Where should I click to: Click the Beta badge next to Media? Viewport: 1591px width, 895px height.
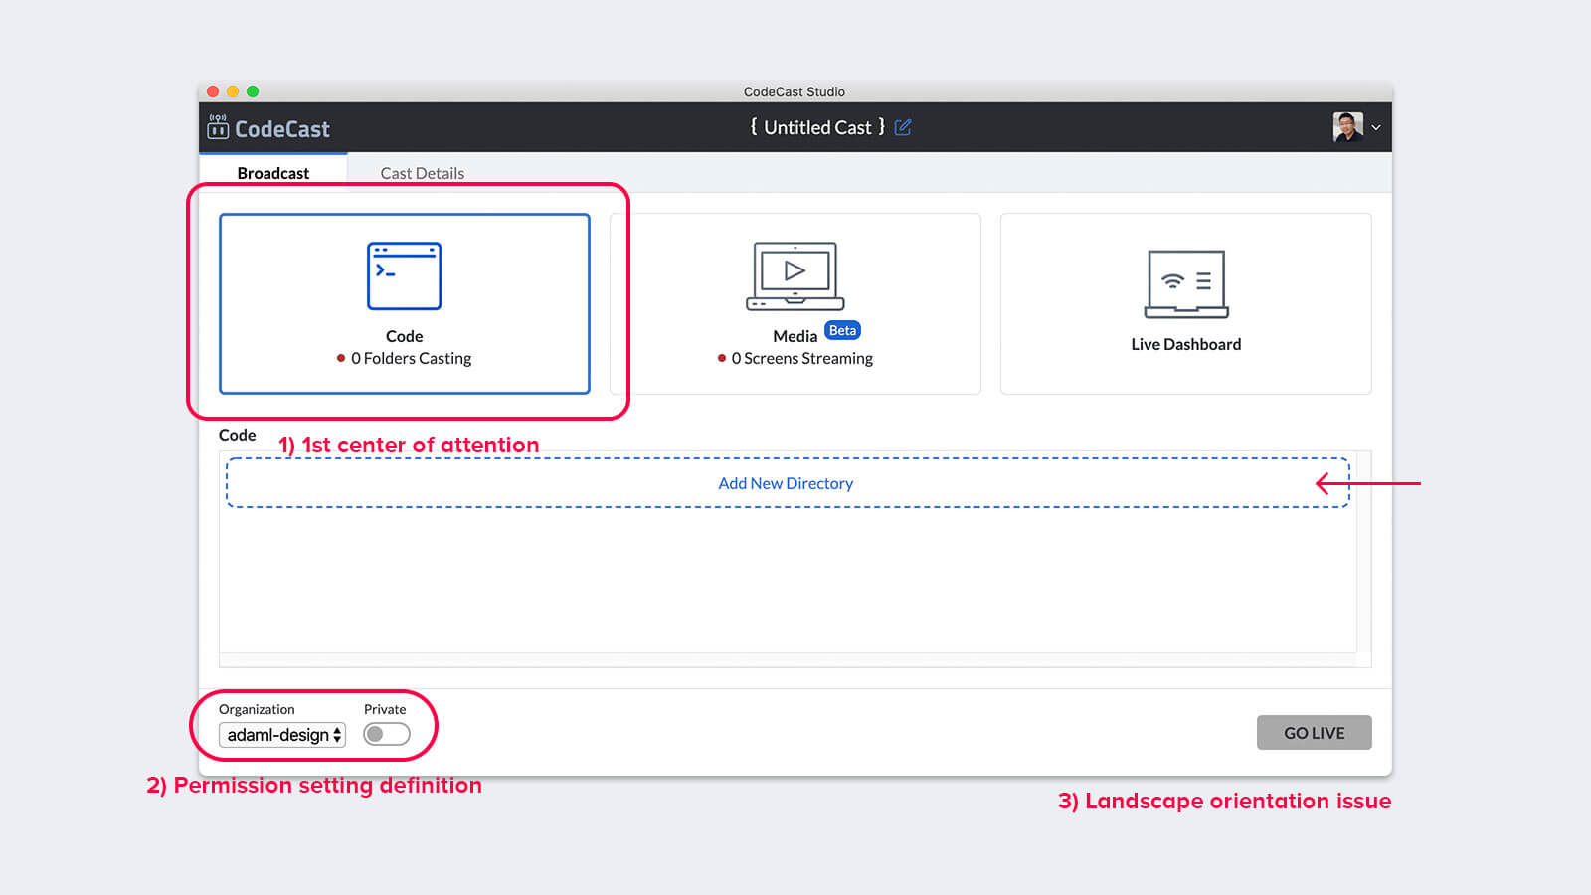(842, 331)
